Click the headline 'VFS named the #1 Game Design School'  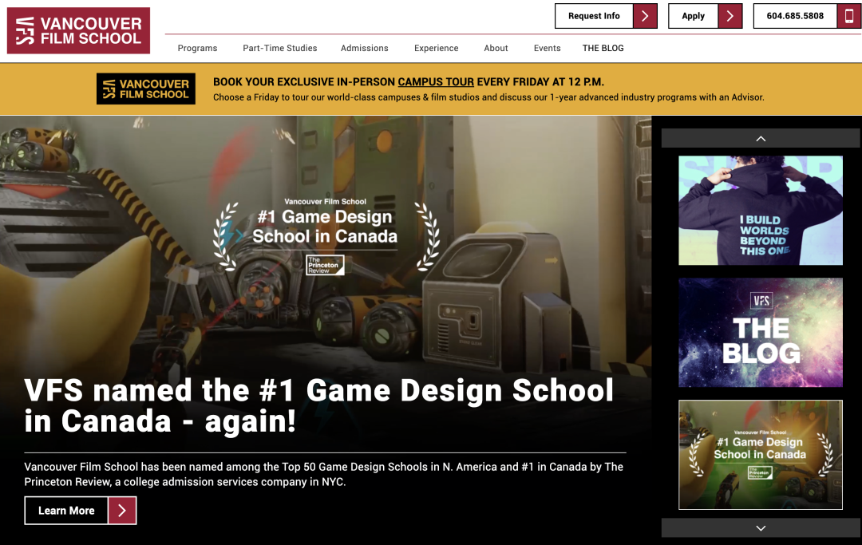318,405
